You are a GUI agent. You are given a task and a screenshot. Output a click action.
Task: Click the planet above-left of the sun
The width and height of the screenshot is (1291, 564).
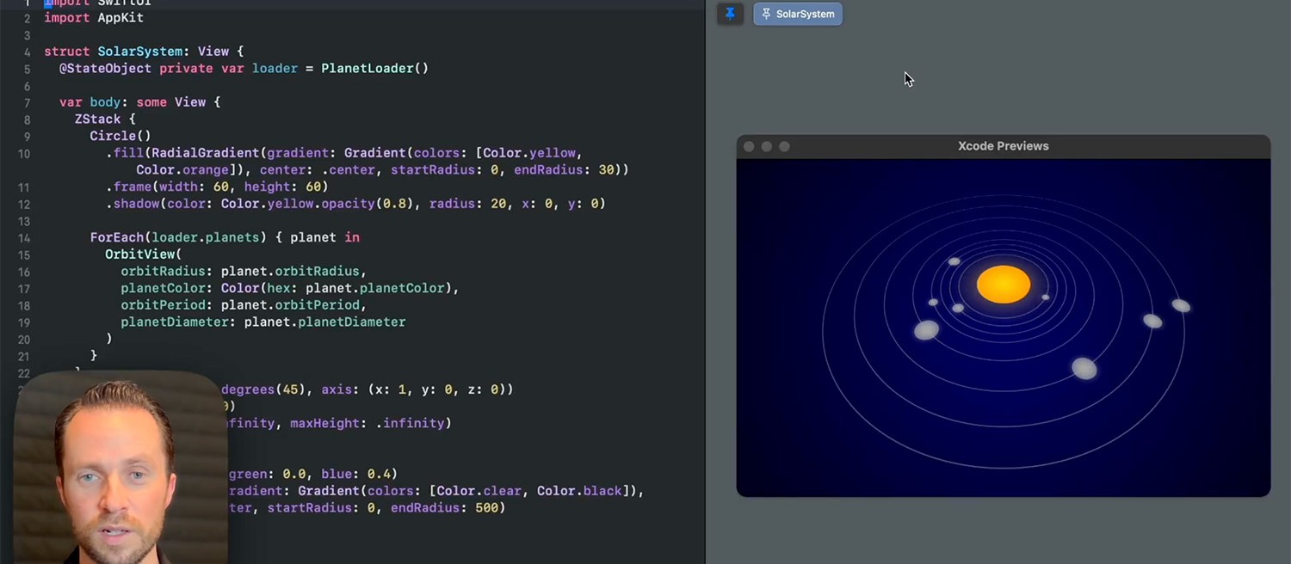tap(954, 261)
